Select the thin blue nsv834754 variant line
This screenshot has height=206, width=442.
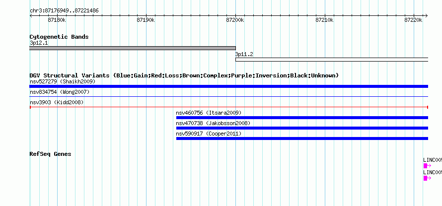[228, 97]
